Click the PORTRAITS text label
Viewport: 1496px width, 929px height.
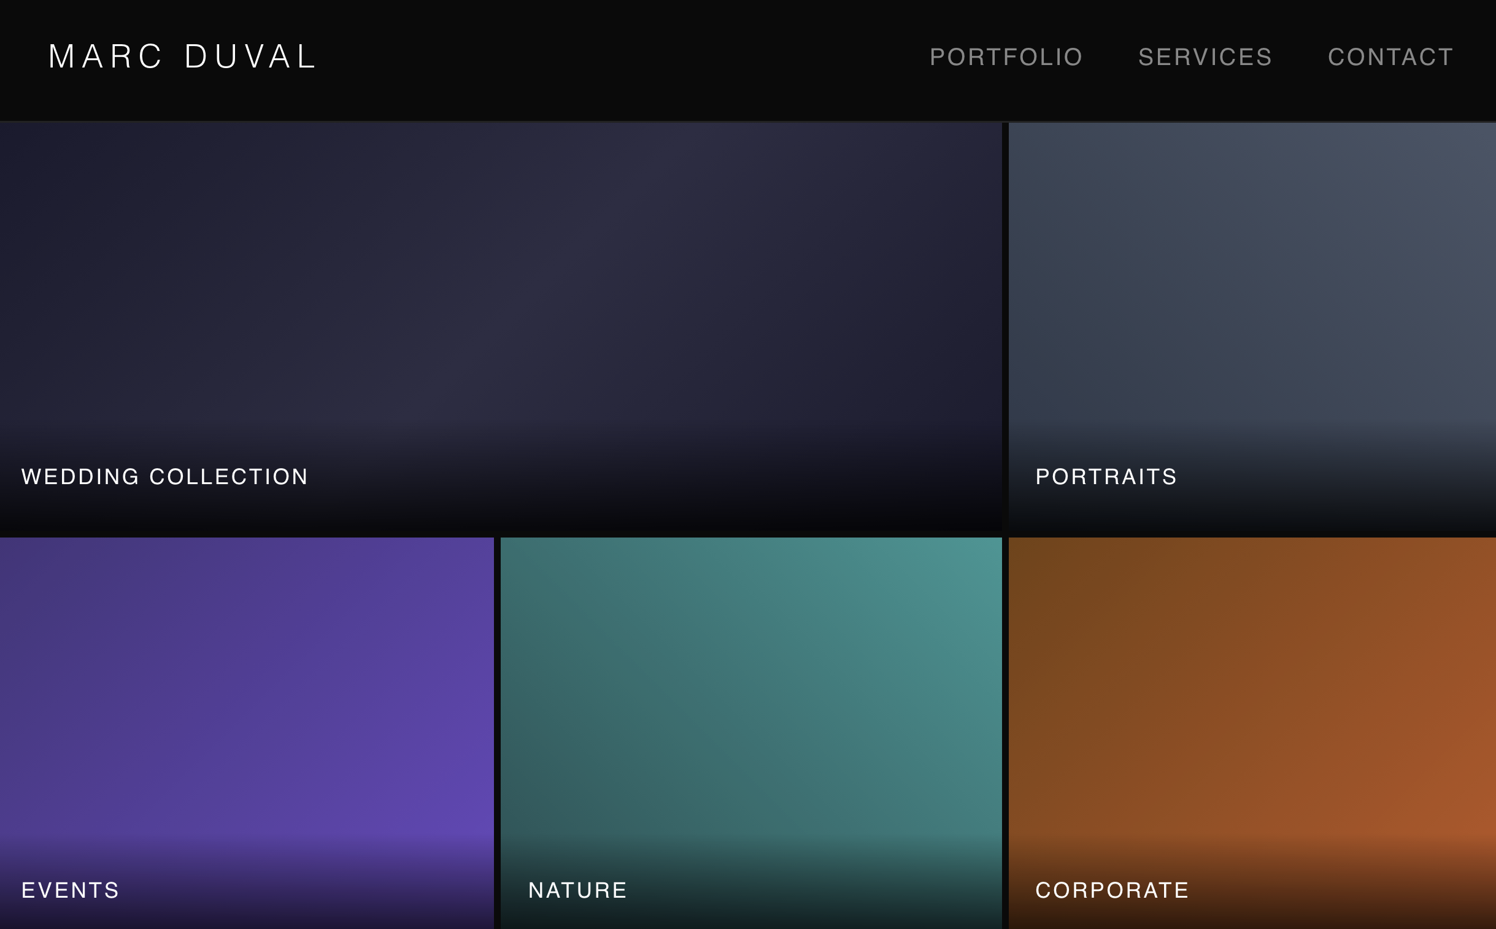[1106, 476]
